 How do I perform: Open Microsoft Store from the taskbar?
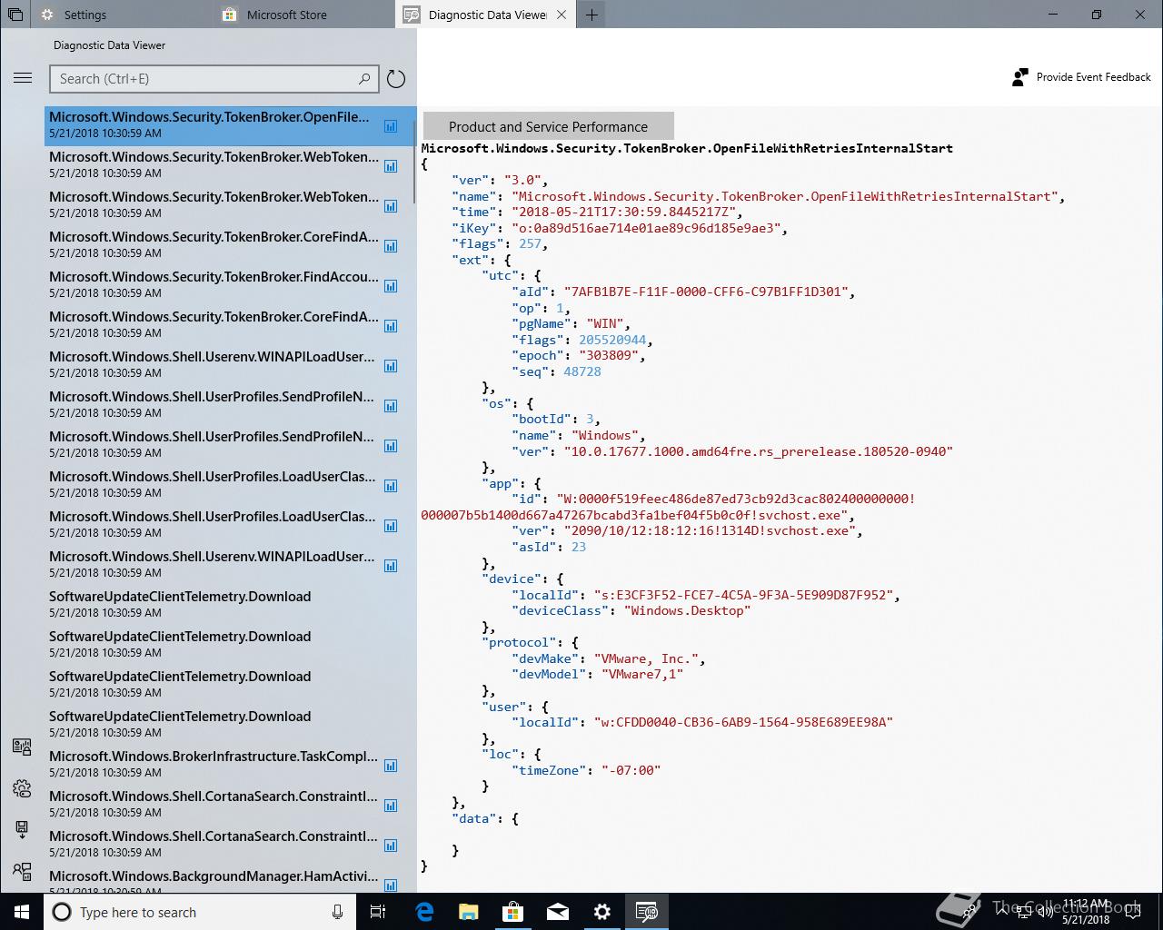point(512,912)
